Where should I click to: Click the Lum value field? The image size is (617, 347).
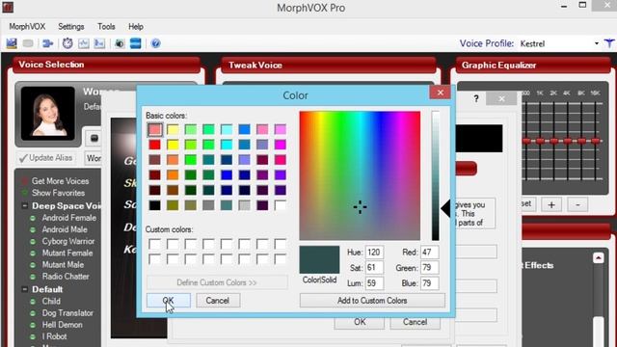(374, 282)
